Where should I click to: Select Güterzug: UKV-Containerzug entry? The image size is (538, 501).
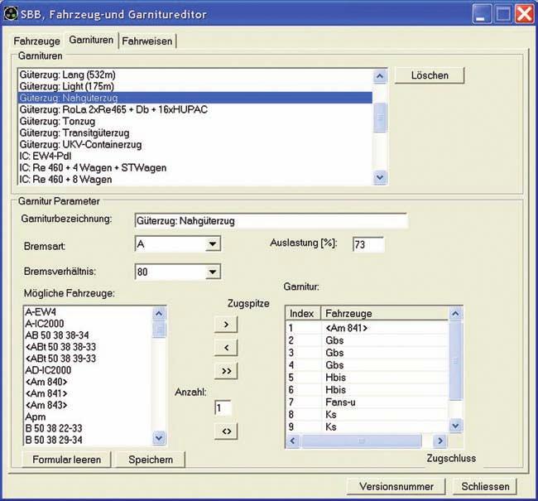tap(195, 145)
